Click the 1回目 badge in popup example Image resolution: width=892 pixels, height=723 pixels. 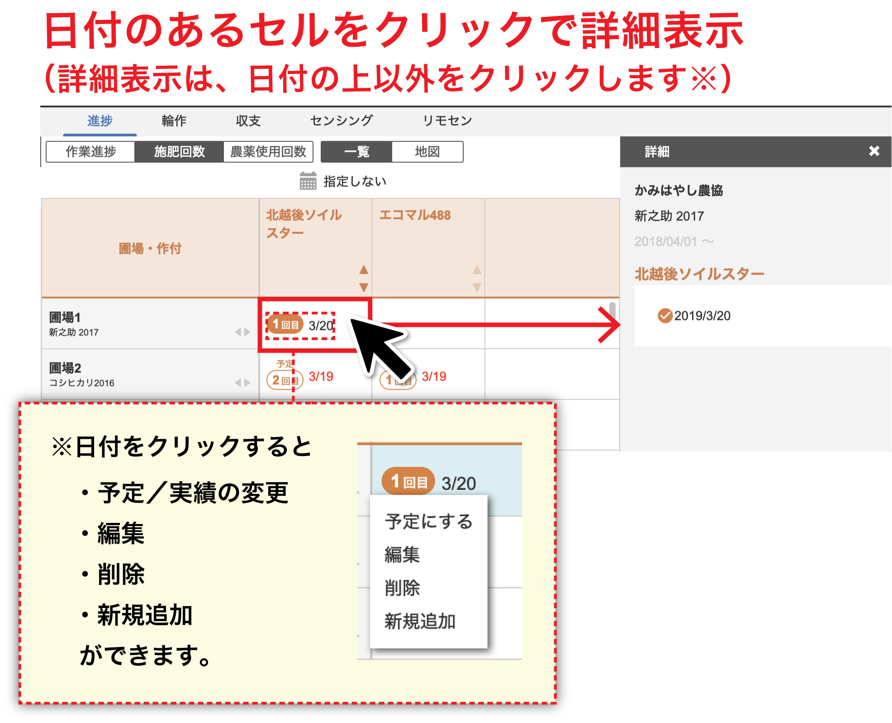coord(408,481)
